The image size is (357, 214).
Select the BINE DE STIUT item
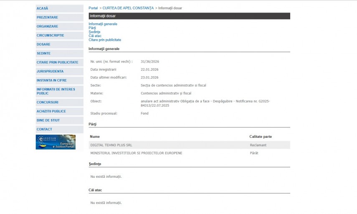(48, 120)
